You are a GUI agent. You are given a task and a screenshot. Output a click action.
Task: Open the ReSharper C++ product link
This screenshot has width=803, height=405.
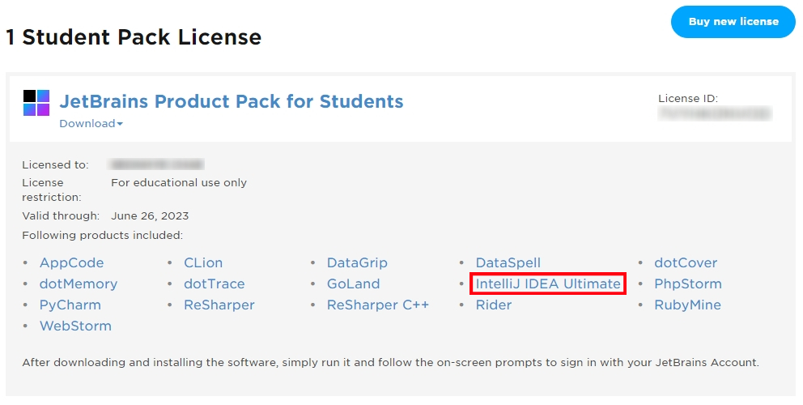point(378,305)
